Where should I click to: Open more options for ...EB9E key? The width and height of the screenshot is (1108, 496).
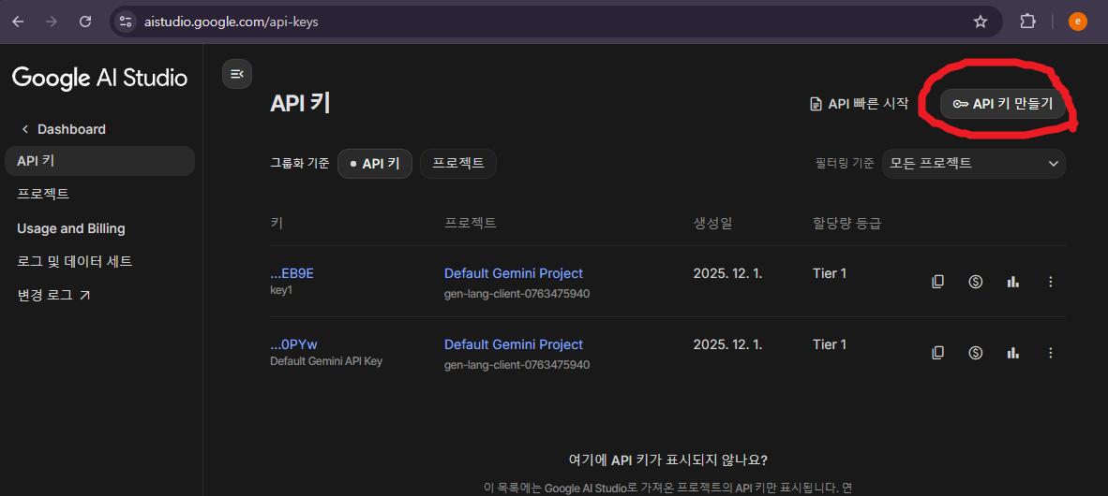click(1050, 282)
